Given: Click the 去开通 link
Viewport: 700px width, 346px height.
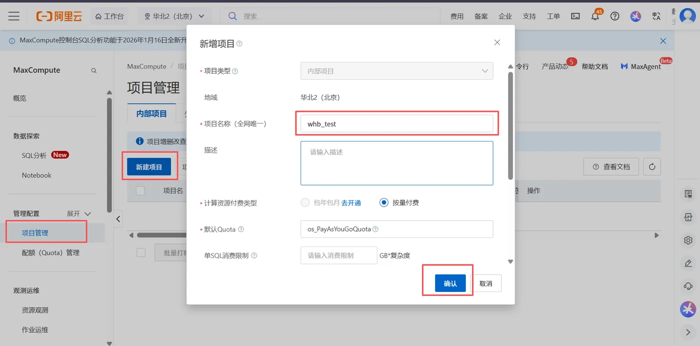Looking at the screenshot, I should pyautogui.click(x=351, y=202).
